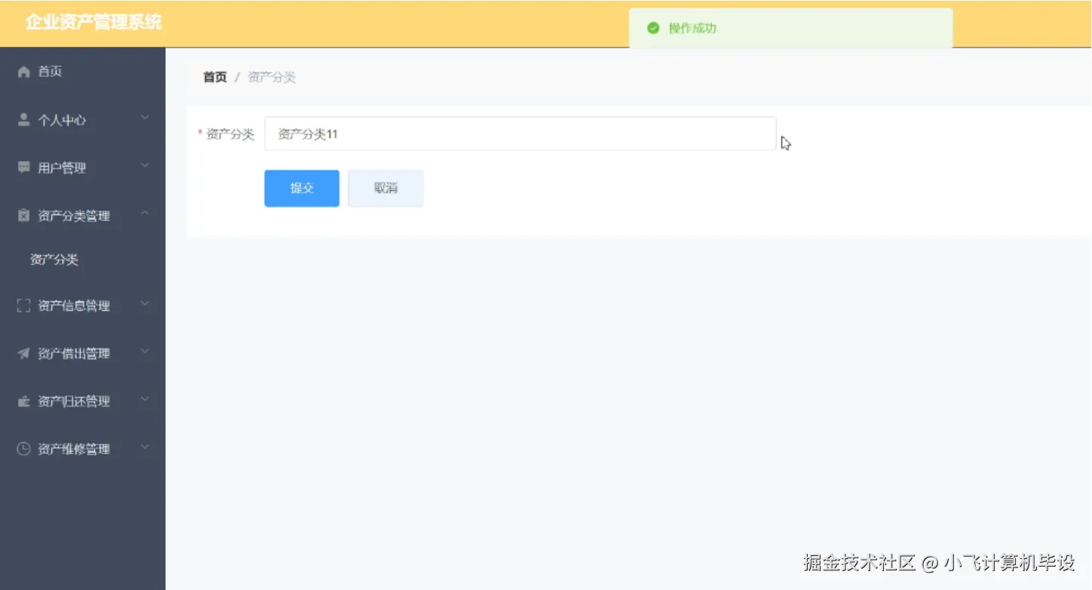Click the frame icon for 资产信息管理

tap(23, 306)
